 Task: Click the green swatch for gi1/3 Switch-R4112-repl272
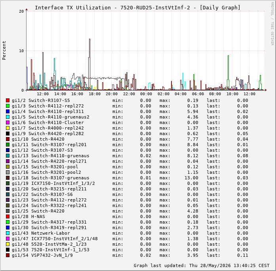8,106
